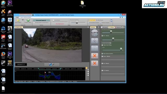Switch to the Media Bin tab
167x94 pixels.
[118, 27]
